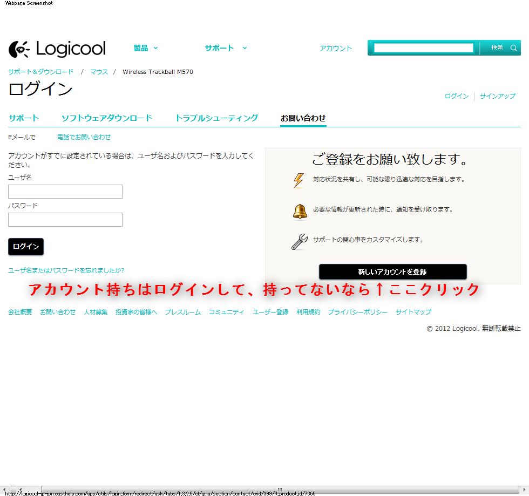Click the horizontal scrollbar track
This screenshot has height=496, width=529.
280,489
